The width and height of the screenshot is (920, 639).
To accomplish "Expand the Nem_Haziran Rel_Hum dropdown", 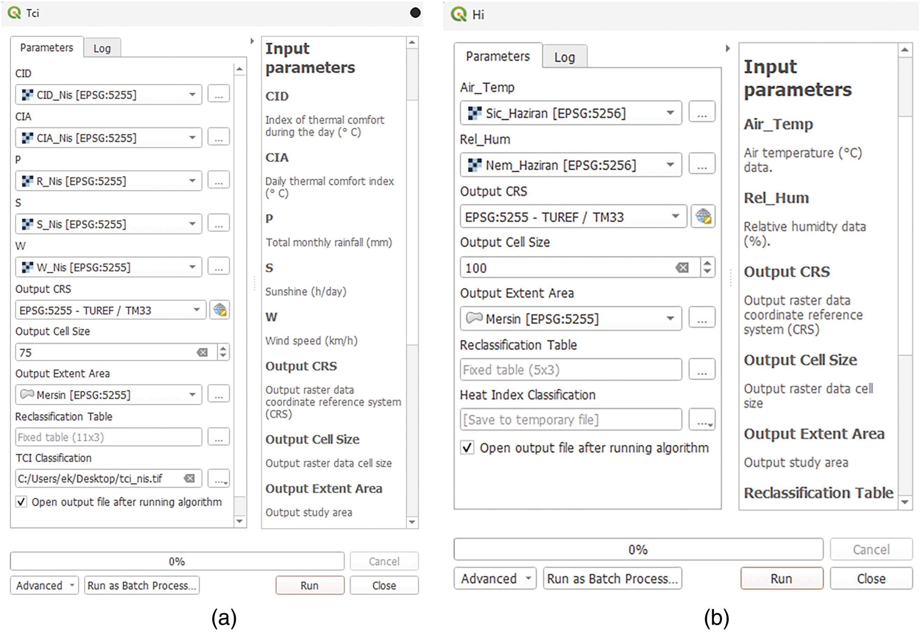I will click(x=670, y=165).
